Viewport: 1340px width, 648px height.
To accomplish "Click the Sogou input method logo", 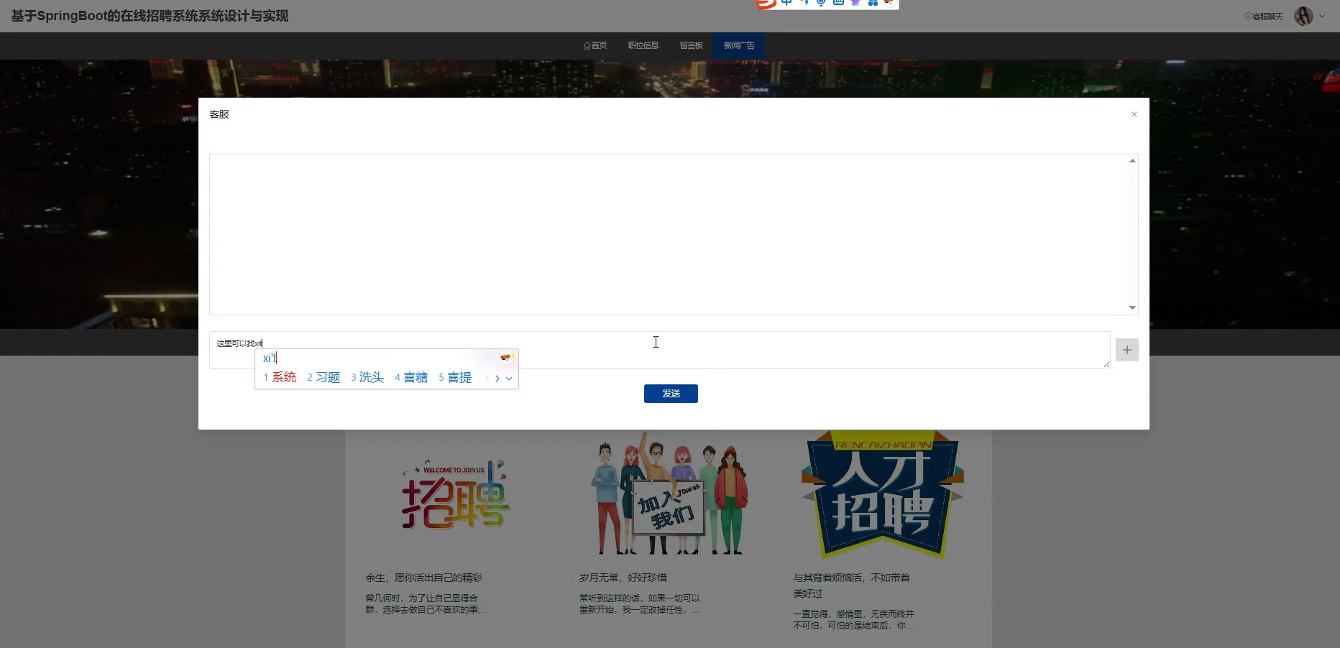I will pos(767,3).
